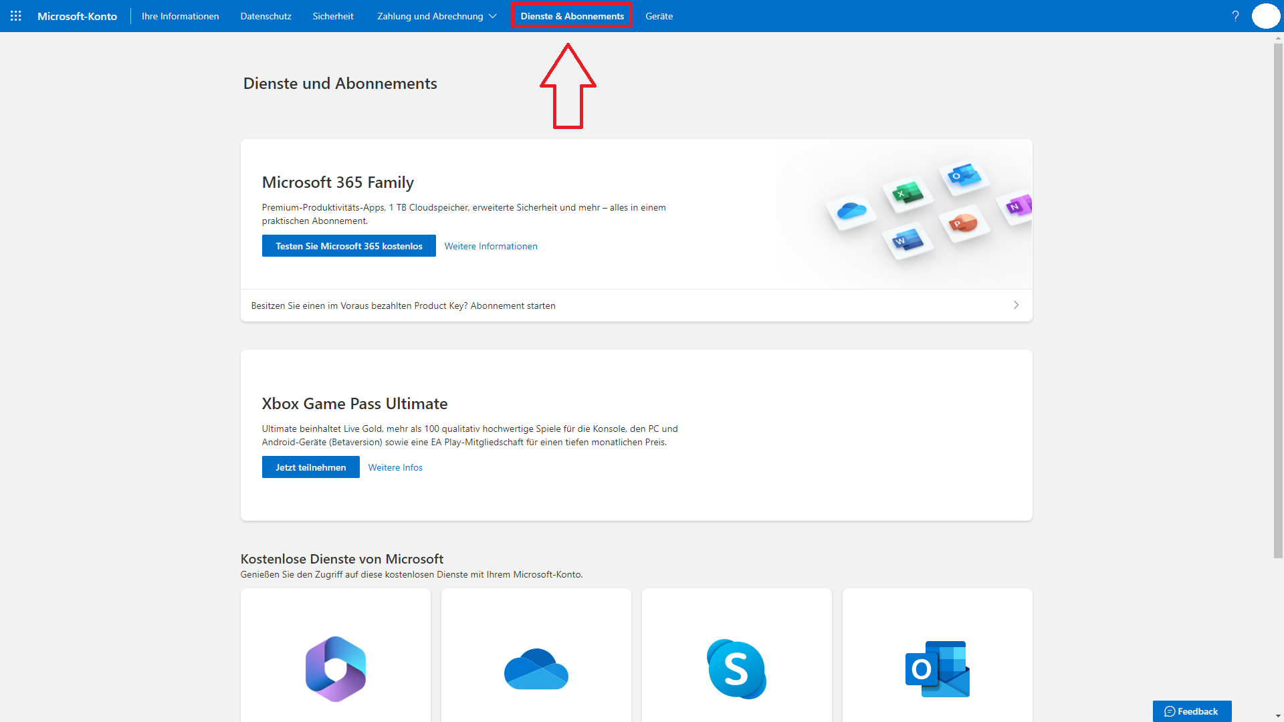Click the scrollbar up arrow
The image size is (1284, 722).
coord(1278,37)
